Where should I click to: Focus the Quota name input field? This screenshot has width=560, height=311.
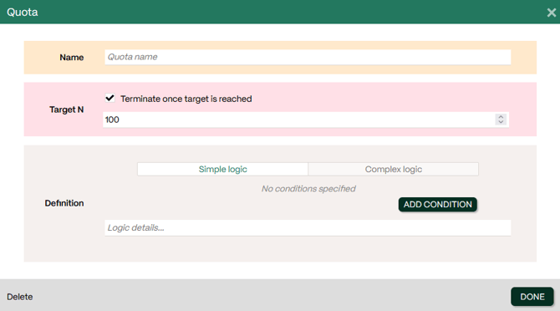tap(308, 57)
